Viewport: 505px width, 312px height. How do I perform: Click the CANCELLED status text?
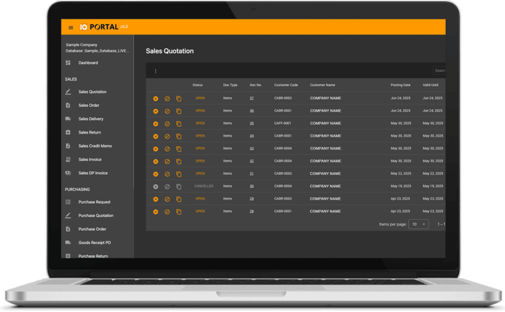[204, 186]
